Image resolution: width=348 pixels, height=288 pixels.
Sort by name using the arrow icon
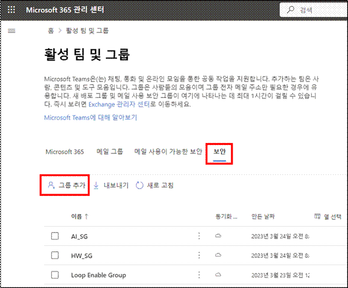[x=87, y=216]
